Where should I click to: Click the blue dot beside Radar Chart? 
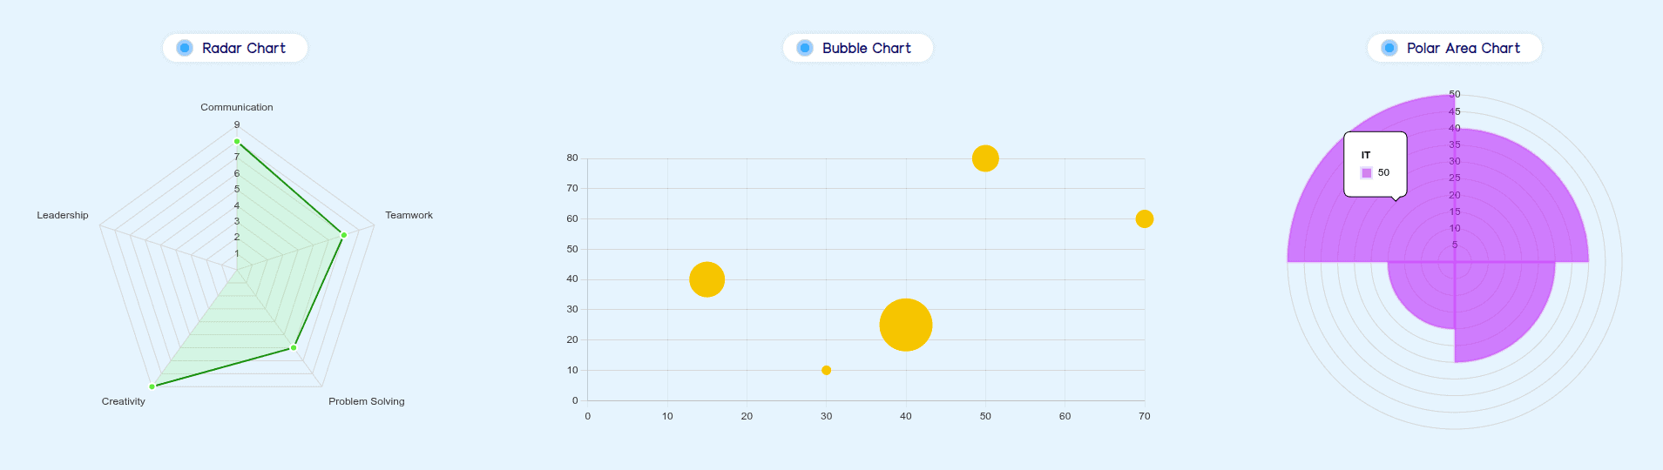click(x=185, y=48)
